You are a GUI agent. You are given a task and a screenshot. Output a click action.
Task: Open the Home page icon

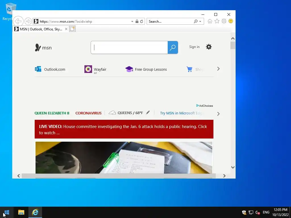click(210, 21)
